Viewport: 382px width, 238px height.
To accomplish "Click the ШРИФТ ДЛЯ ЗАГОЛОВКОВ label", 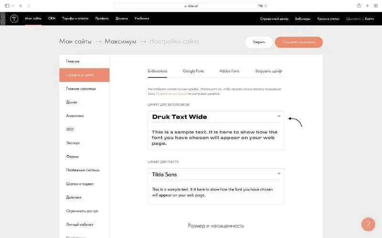I will click(169, 105).
